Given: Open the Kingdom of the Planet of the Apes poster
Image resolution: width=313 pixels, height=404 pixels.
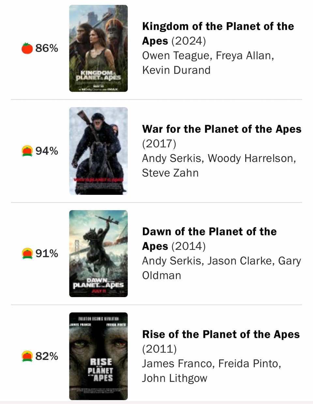Looking at the screenshot, I should [x=98, y=48].
